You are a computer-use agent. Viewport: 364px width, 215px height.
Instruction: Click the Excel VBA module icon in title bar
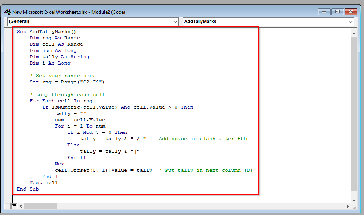7,12
